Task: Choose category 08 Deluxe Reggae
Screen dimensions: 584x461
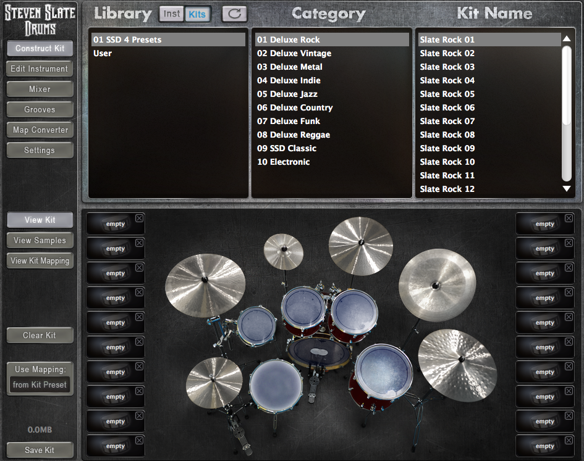Action: point(332,135)
